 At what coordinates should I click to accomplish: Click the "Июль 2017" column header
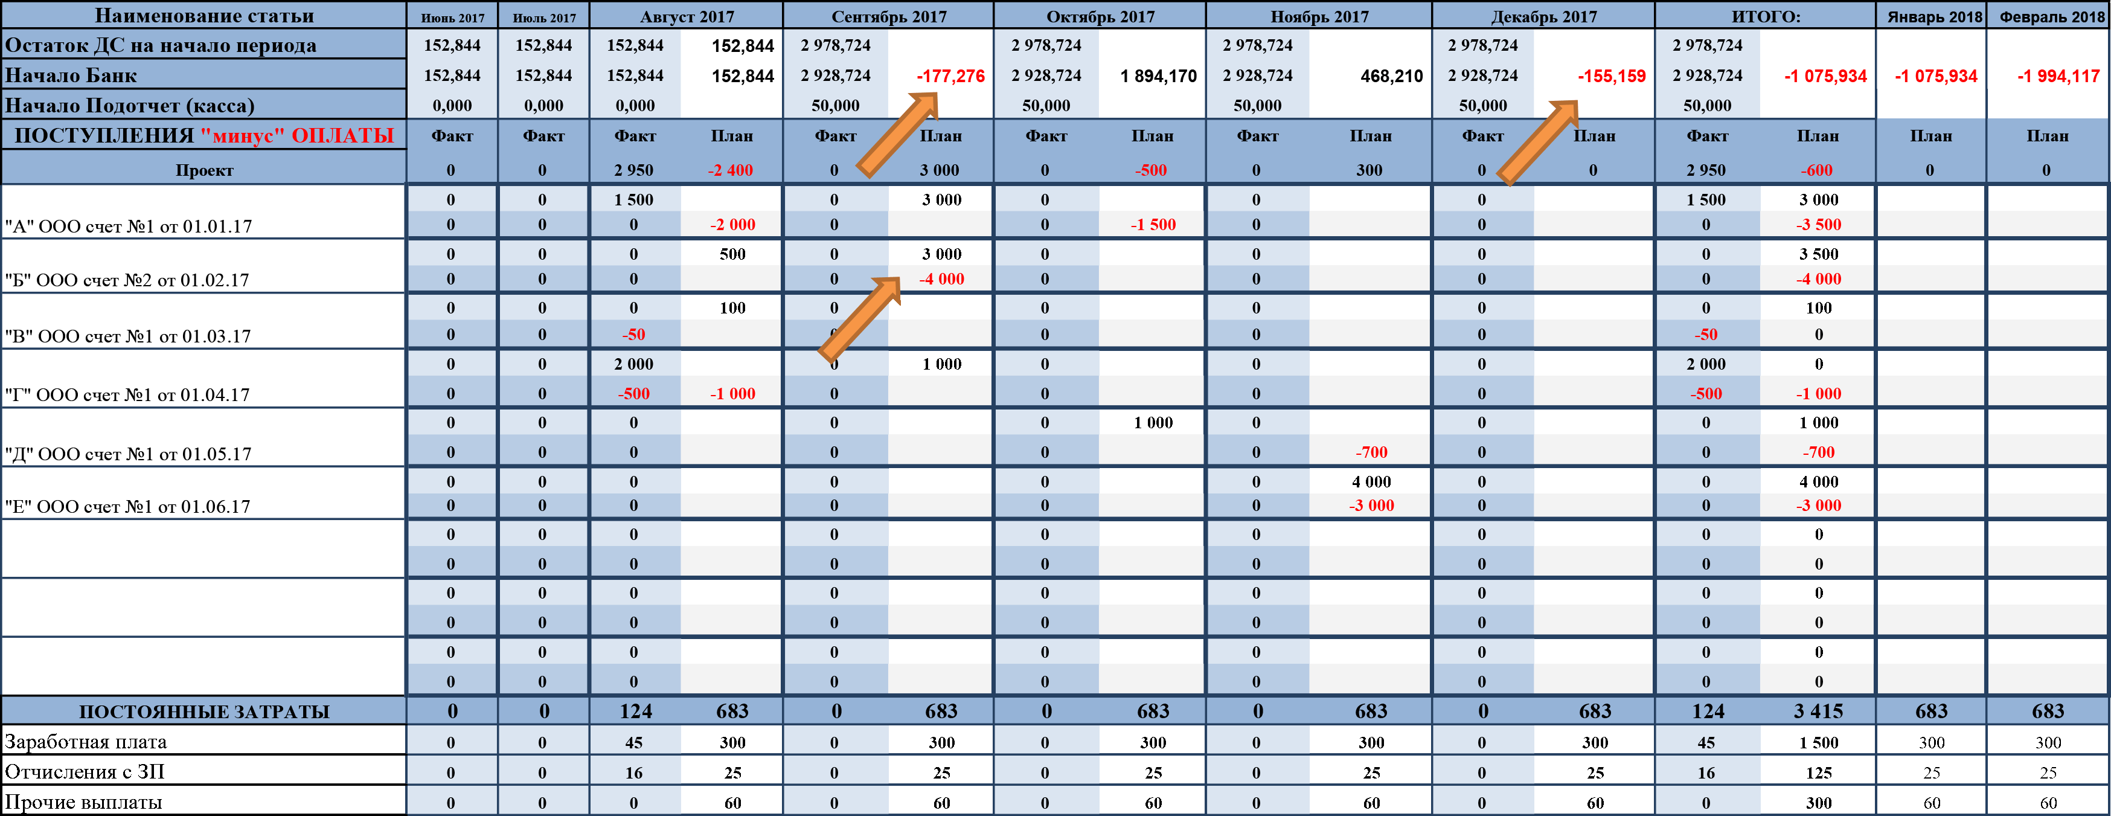544,16
